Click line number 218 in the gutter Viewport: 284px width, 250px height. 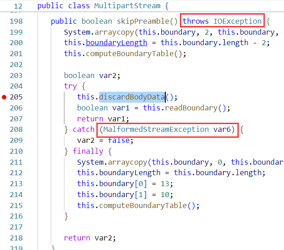16,238
